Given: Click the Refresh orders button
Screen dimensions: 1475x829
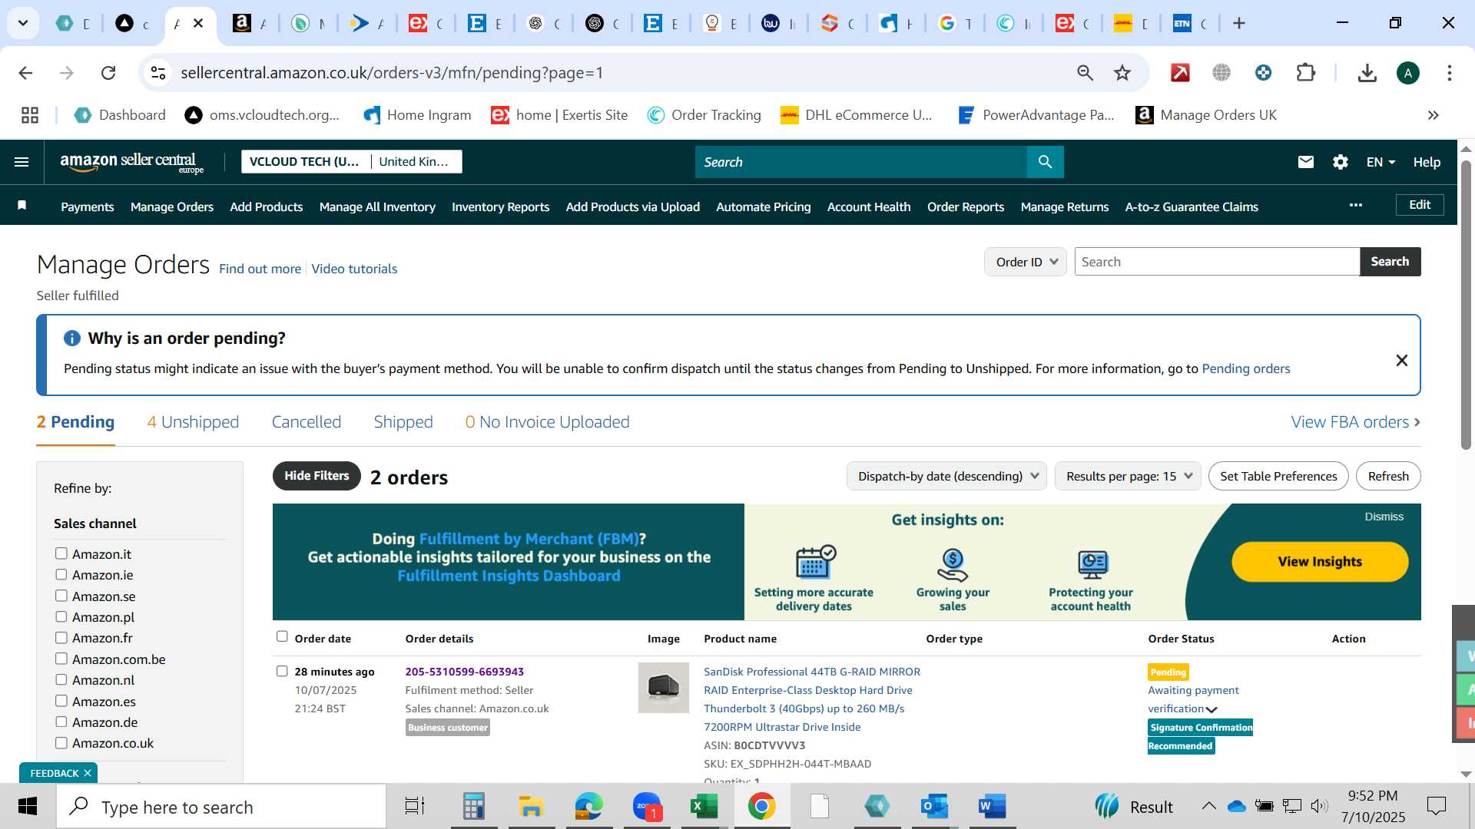Looking at the screenshot, I should [x=1388, y=476].
